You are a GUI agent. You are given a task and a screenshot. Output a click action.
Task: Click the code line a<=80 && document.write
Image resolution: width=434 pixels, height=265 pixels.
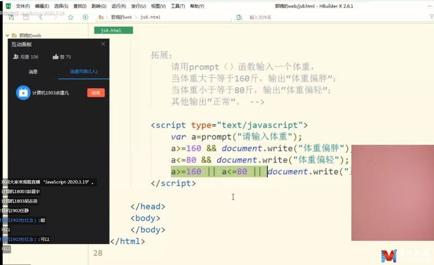tap(260, 160)
